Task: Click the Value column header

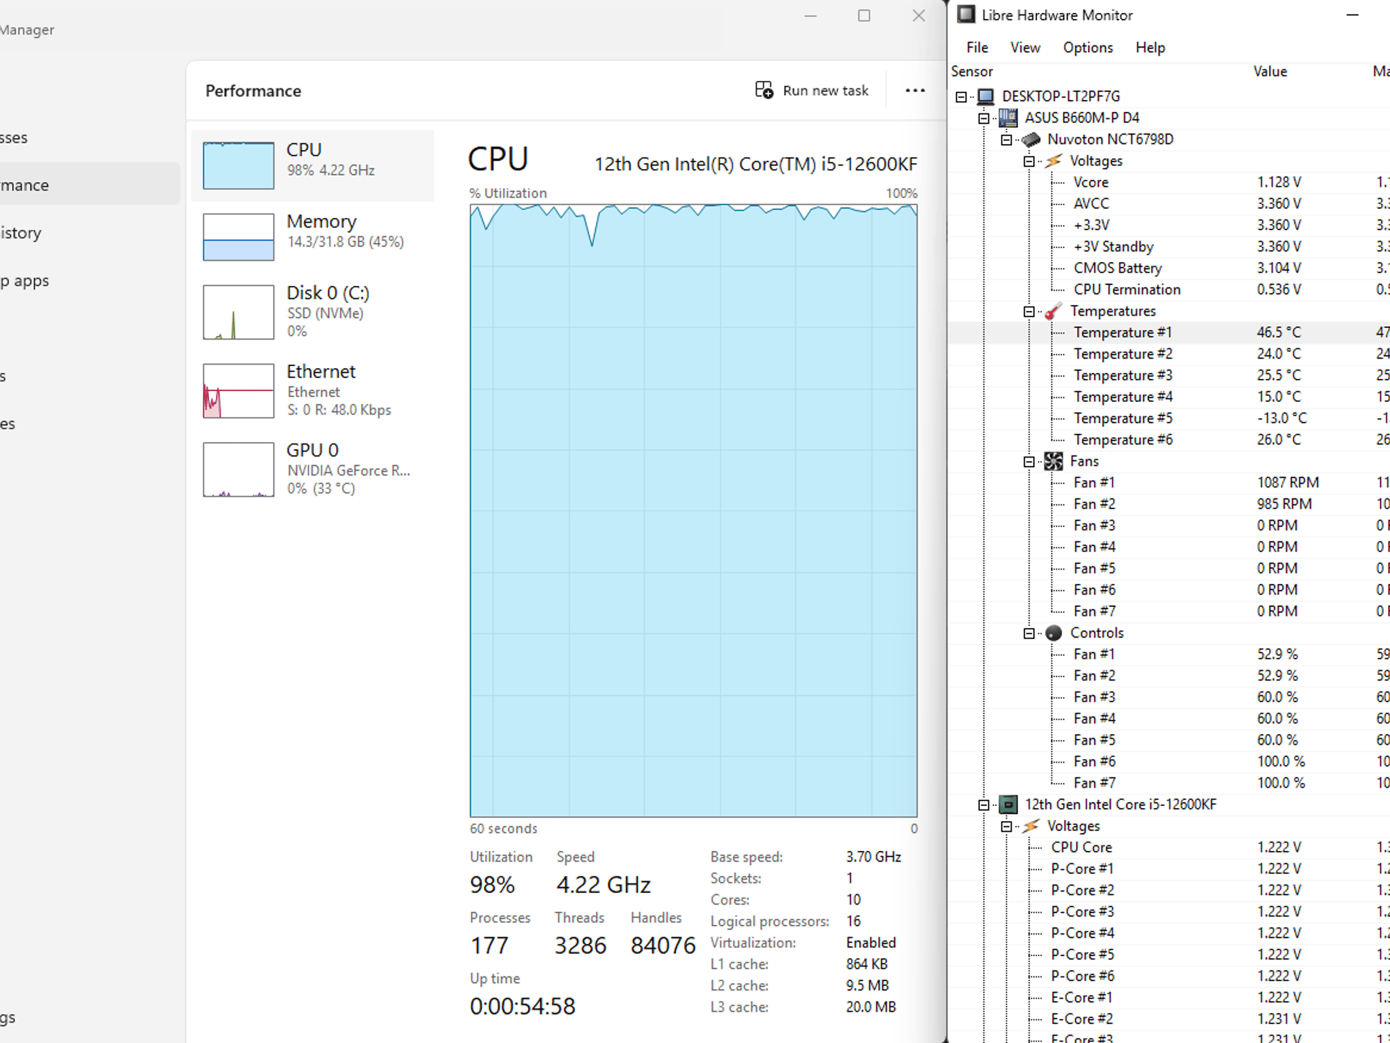Action: click(1270, 71)
